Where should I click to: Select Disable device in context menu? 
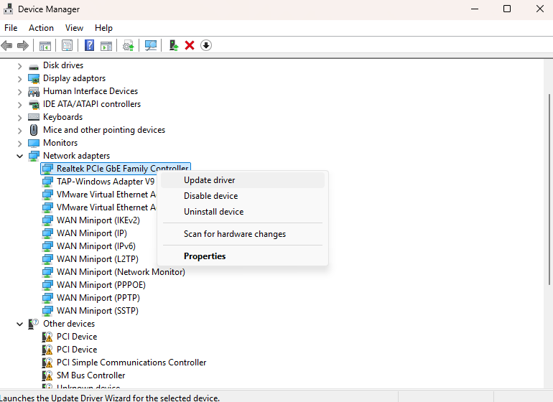210,196
